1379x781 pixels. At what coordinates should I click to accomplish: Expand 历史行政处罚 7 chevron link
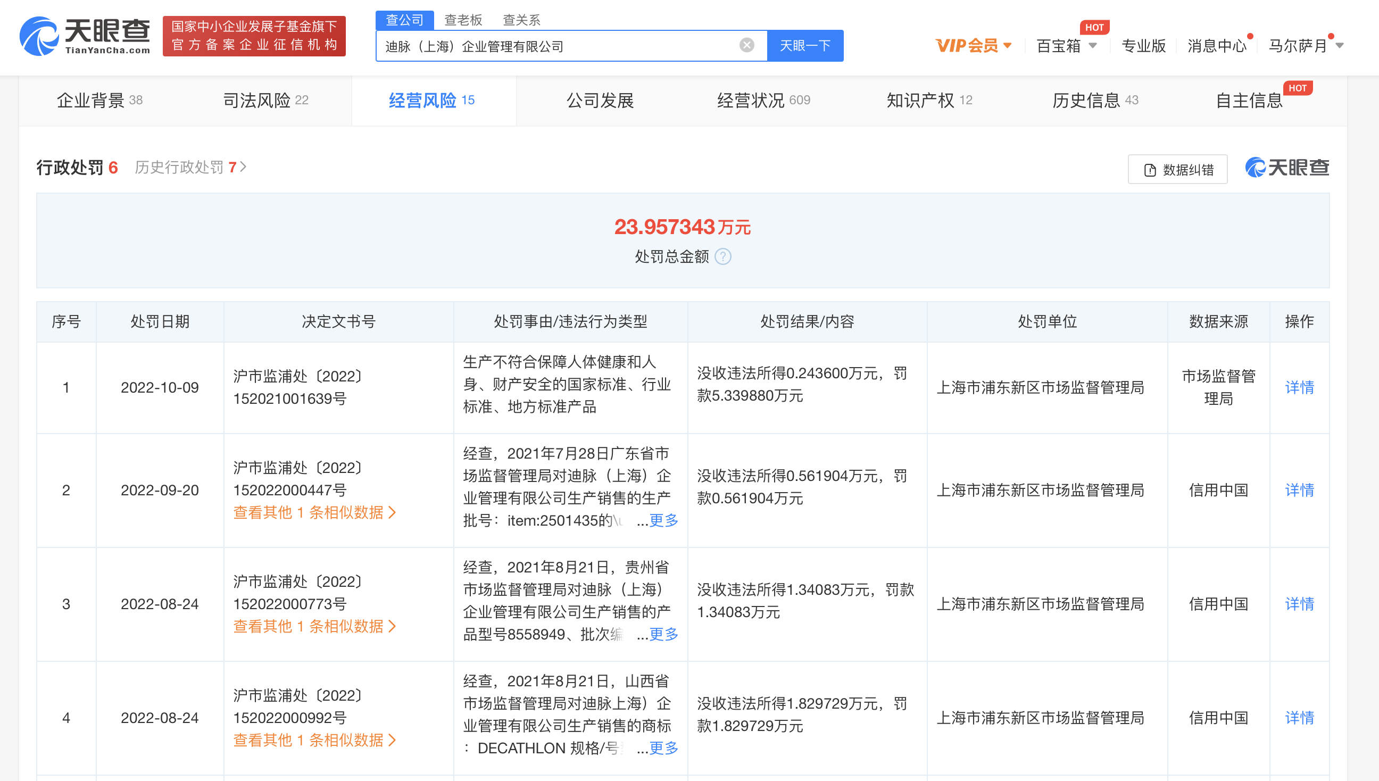click(190, 168)
